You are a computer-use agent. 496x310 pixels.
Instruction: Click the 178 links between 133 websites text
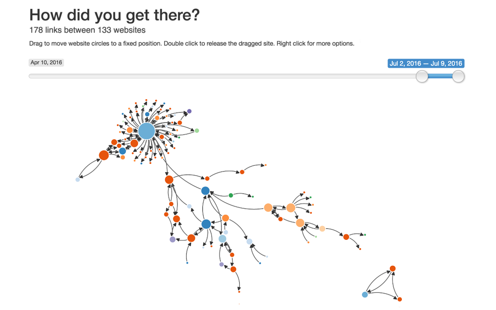point(88,30)
